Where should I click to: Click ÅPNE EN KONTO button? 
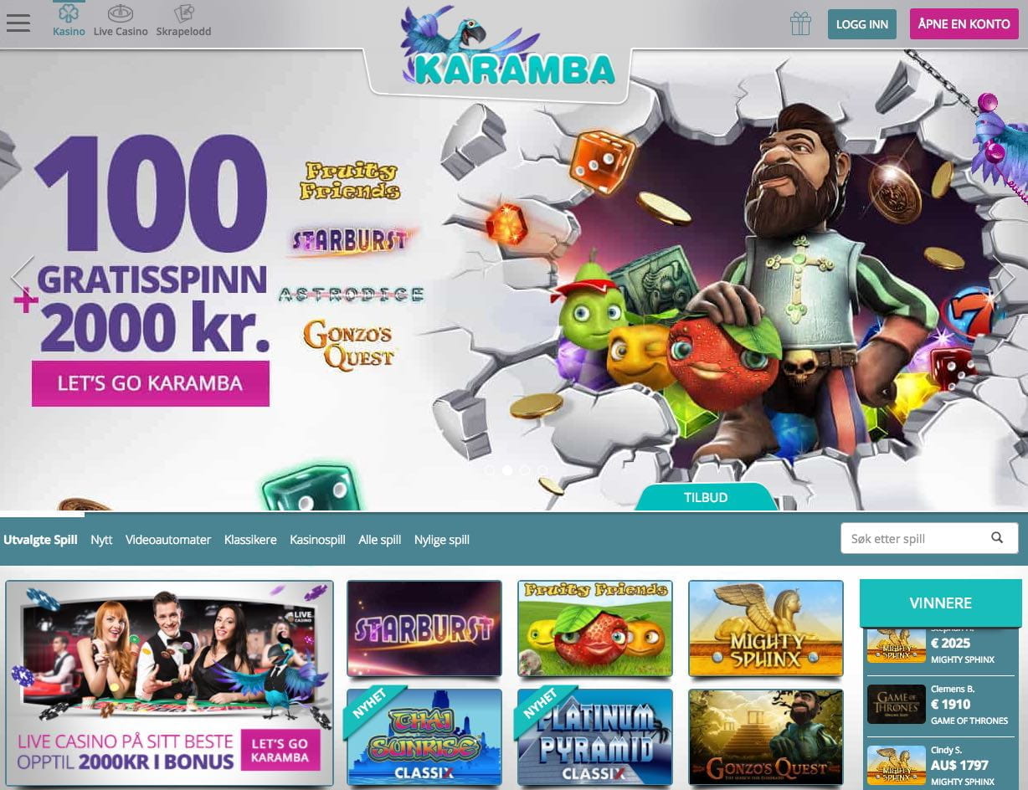(964, 24)
